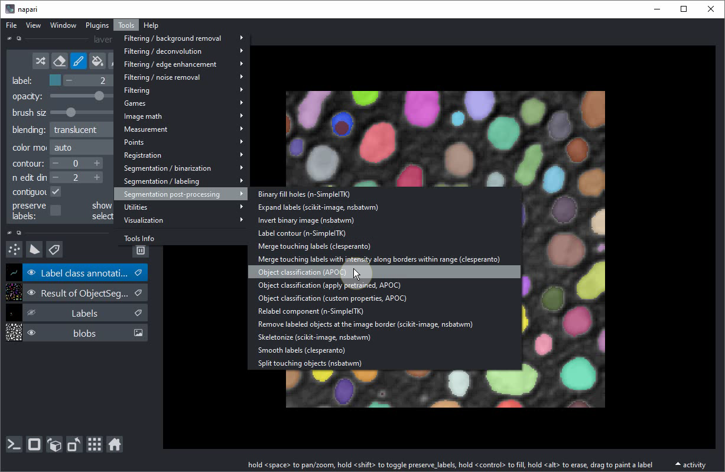Shuffle the label colors
The width and height of the screenshot is (725, 472).
40,61
